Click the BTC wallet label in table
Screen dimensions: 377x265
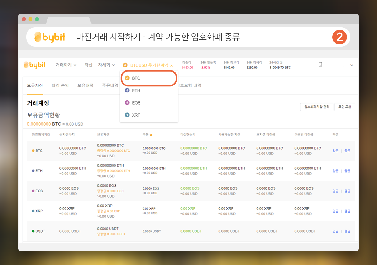[37, 151]
